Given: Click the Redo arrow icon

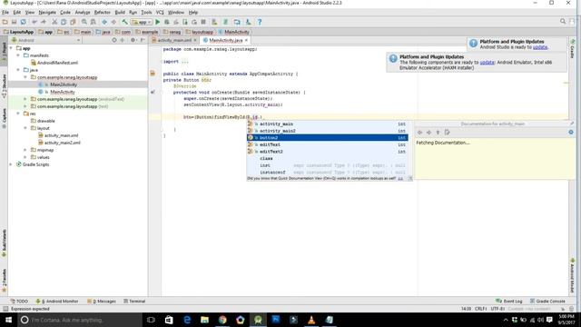Looking at the screenshot, I should (x=44, y=22).
